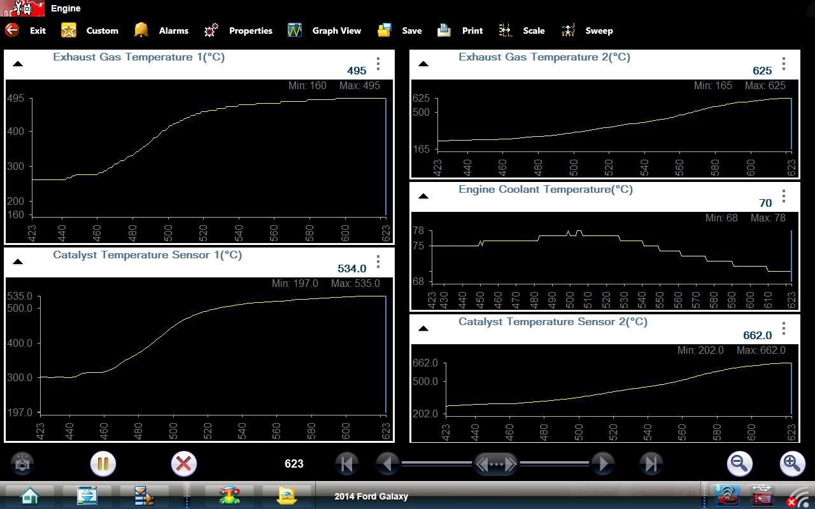Viewport: 815px width, 509px height.
Task: Save the recorded data
Action: pos(384,30)
